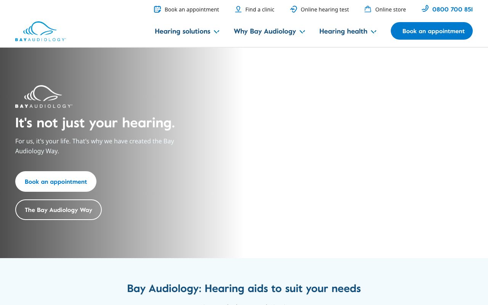Viewport: 488px width, 305px height.
Task: Click the phone handset icon
Action: [425, 8]
